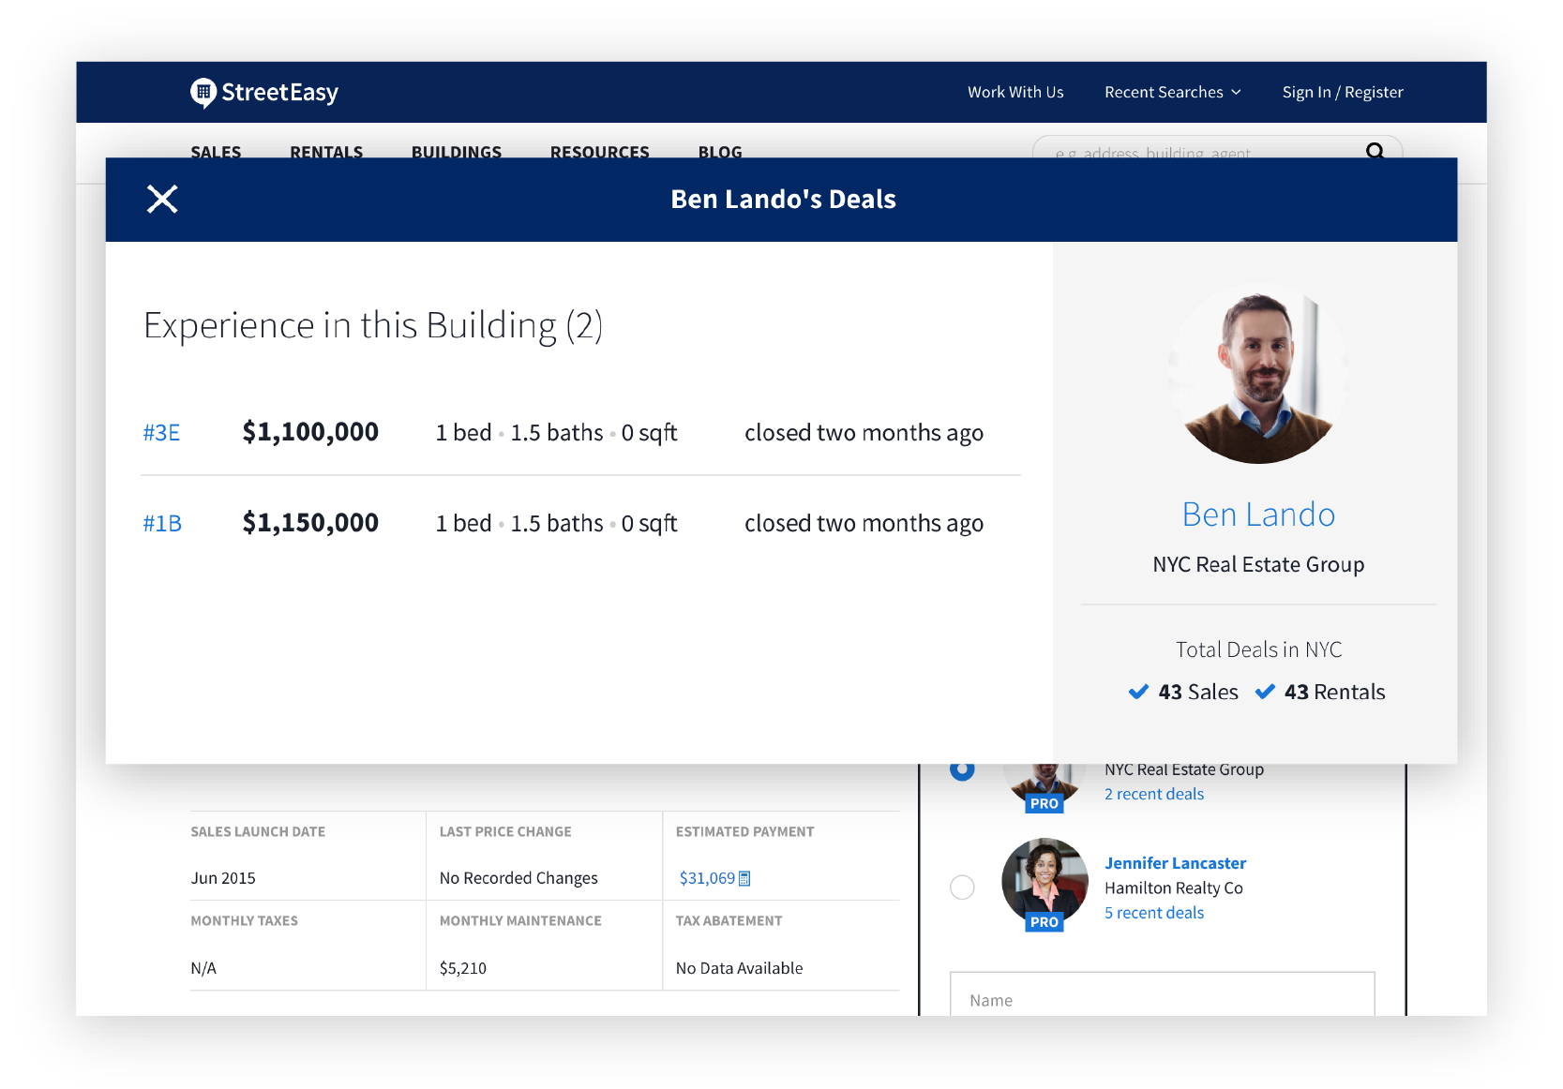
Task: Click the search magnifier icon
Action: (x=1375, y=151)
